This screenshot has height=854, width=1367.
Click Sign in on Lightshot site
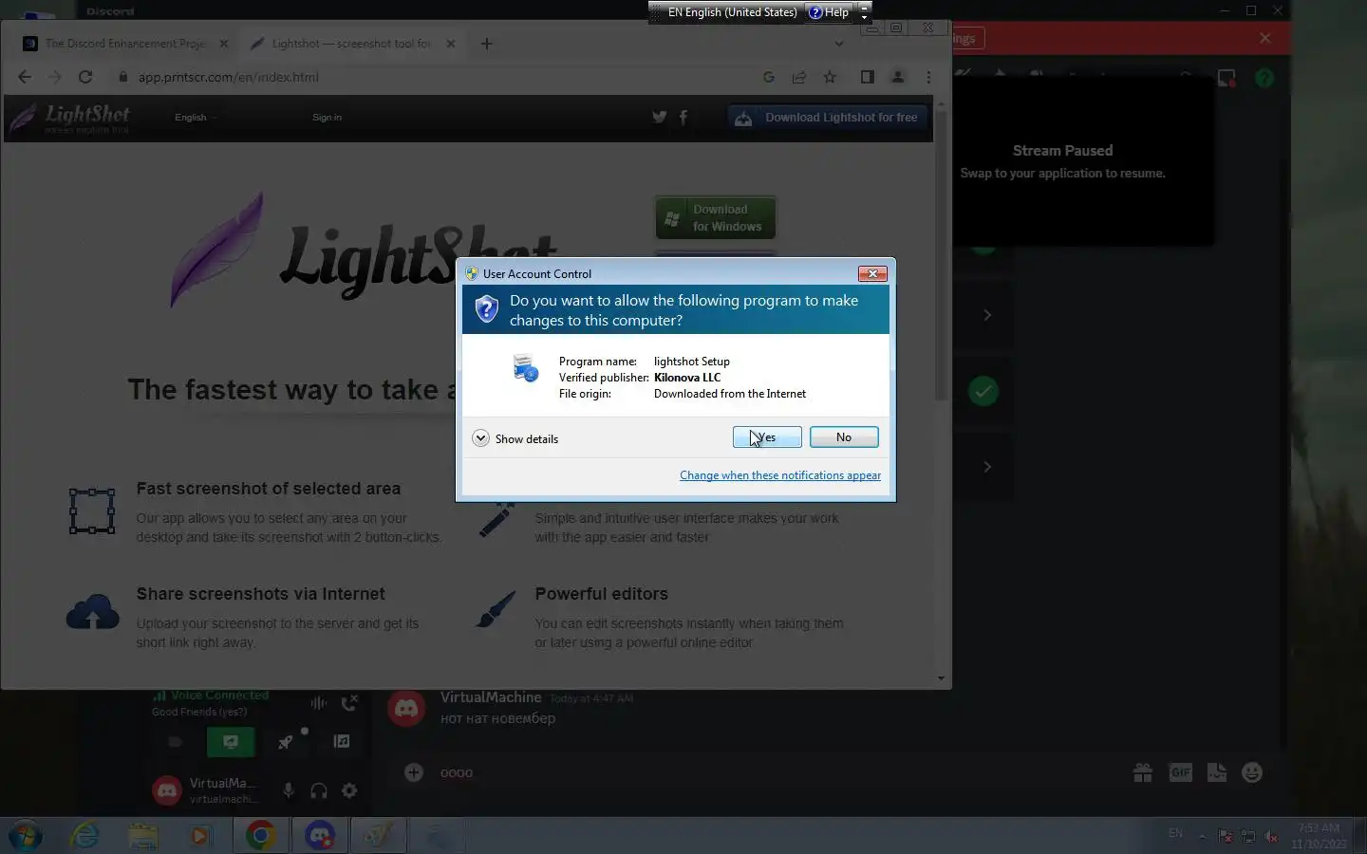pyautogui.click(x=327, y=118)
